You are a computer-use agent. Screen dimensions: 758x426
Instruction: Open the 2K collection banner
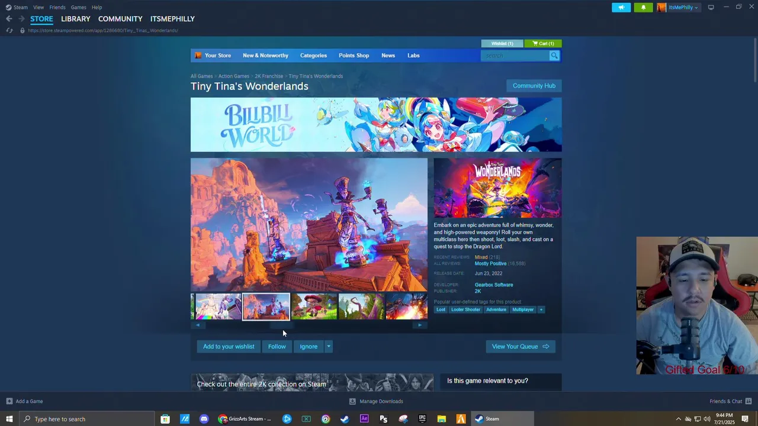(x=312, y=382)
